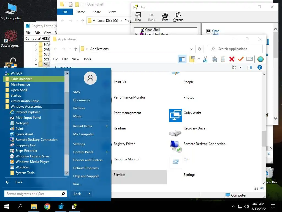Image resolution: width=282 pixels, height=212 pixels.
Task: Expand the Applications address bar history dropdown
Action: [191, 49]
